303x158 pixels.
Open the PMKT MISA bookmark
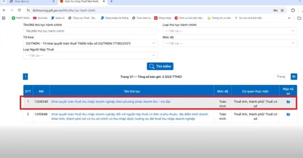pyautogui.click(x=21, y=18)
